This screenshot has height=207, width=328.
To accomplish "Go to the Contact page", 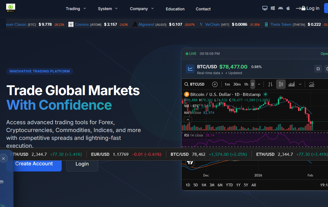I will pos(203,9).
